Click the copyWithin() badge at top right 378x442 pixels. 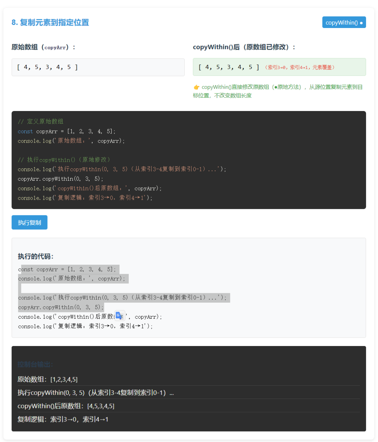[344, 22]
